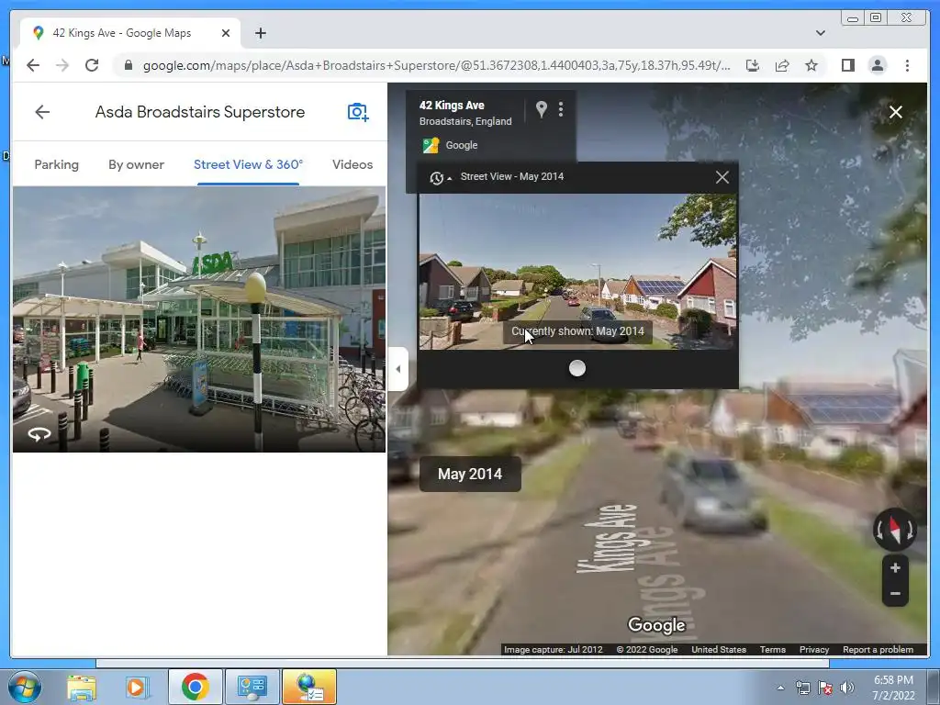The height and width of the screenshot is (705, 940).
Task: Go back from Asda Broadstairs Superstore panel
Action: [x=42, y=112]
